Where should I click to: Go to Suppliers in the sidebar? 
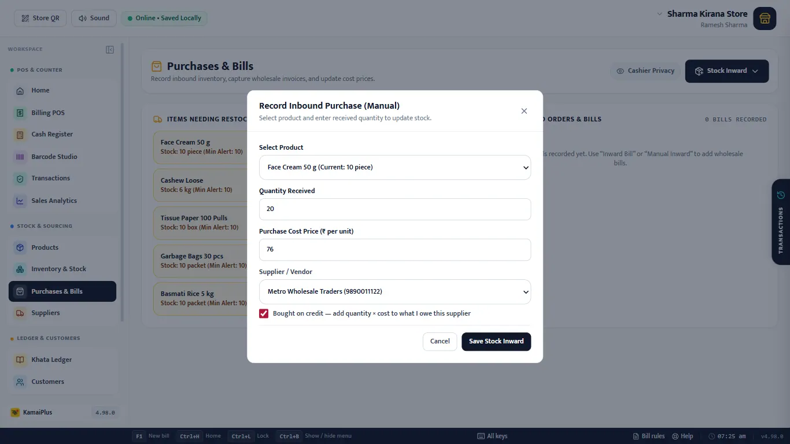(62, 313)
